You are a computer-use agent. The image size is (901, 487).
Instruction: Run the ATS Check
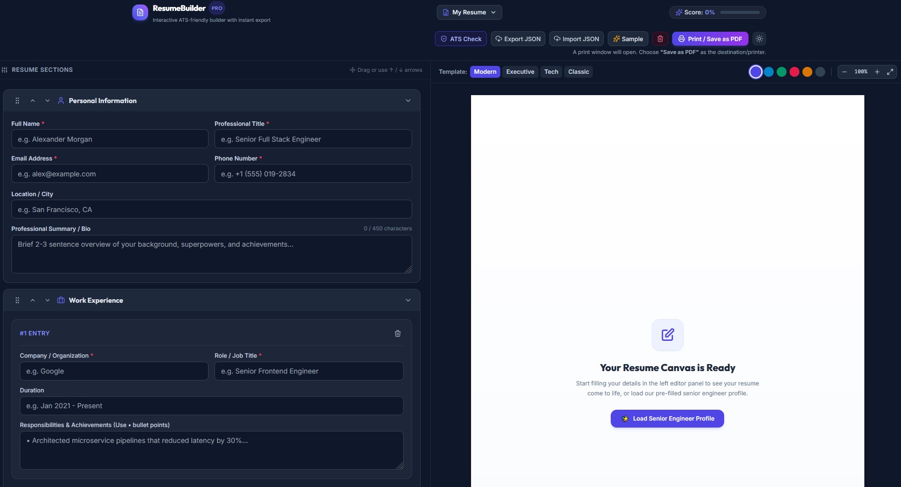pos(461,39)
